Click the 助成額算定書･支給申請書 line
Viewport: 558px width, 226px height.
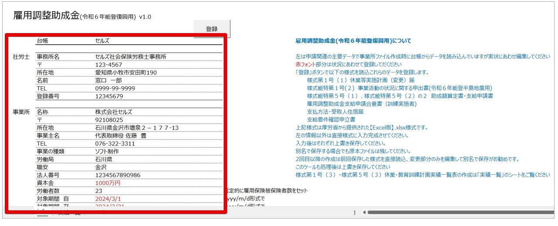(x=400, y=96)
